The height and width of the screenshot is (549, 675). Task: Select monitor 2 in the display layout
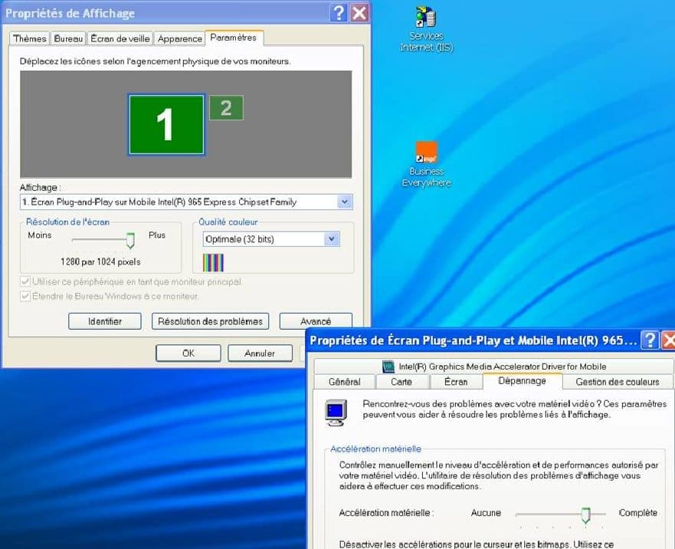click(226, 108)
